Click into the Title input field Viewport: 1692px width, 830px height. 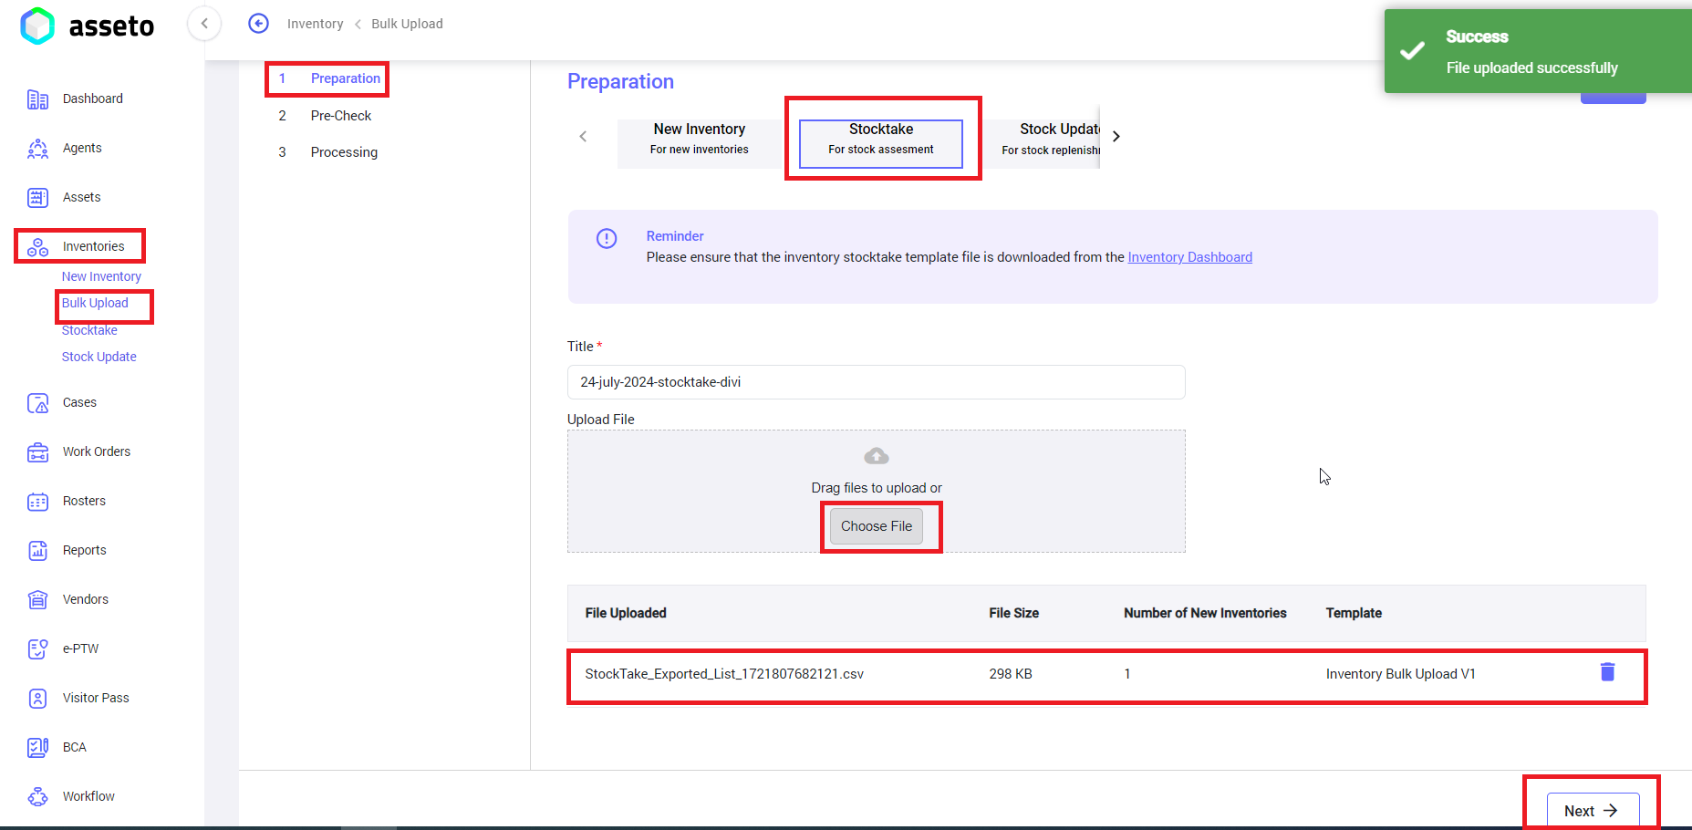(x=876, y=382)
